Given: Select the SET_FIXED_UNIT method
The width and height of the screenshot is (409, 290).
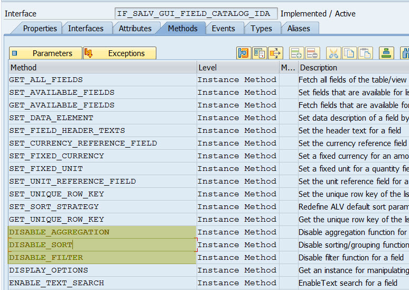Looking at the screenshot, I should point(103,168).
